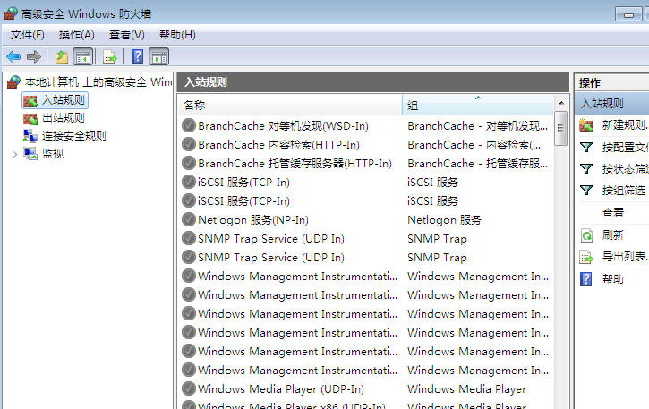This screenshot has height=409, width=649.
Task: Click the 监视 monitor tree icon
Action: coord(30,154)
